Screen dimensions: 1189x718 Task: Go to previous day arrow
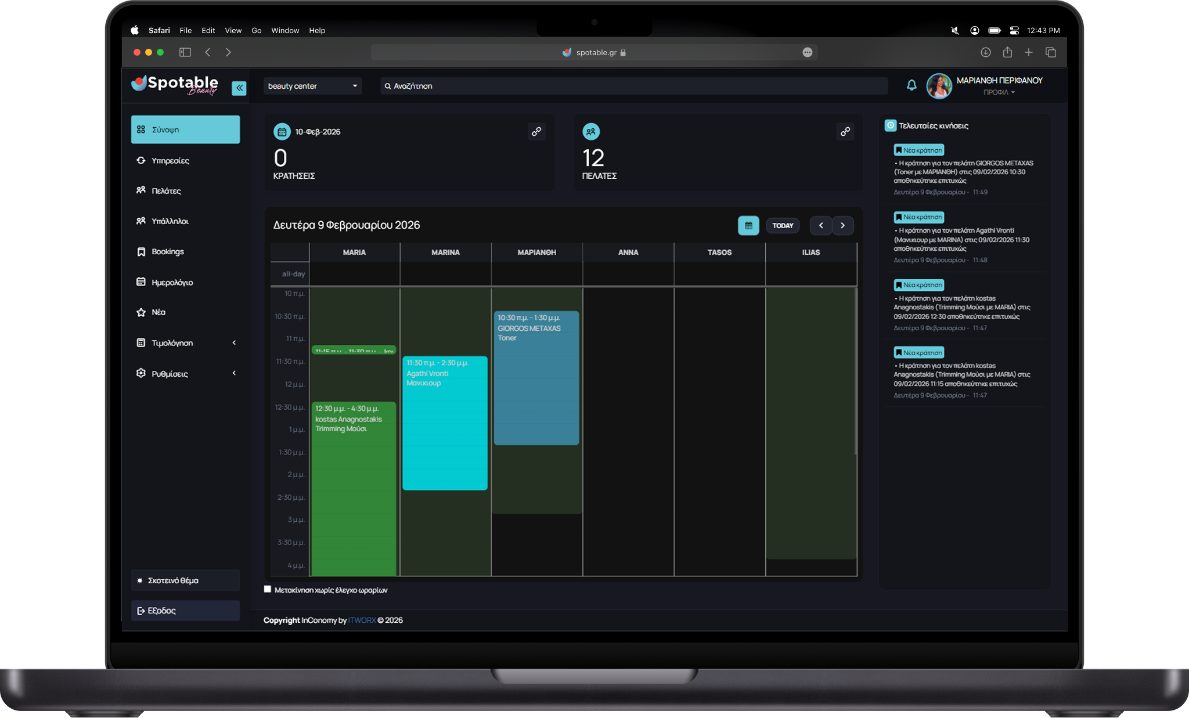821,225
